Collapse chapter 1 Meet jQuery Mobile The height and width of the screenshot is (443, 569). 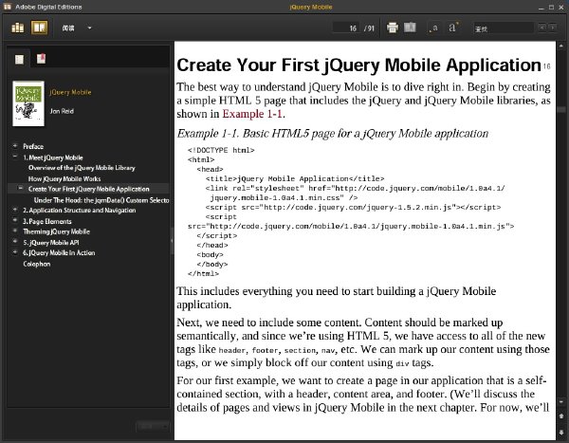pyautogui.click(x=15, y=157)
